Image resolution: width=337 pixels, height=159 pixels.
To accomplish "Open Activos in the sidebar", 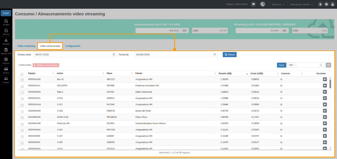I will [x=6, y=70].
